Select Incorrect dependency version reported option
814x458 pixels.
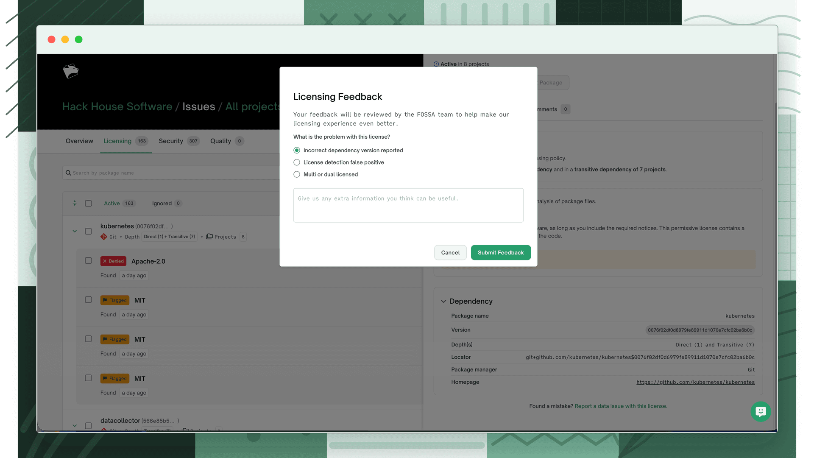297,150
